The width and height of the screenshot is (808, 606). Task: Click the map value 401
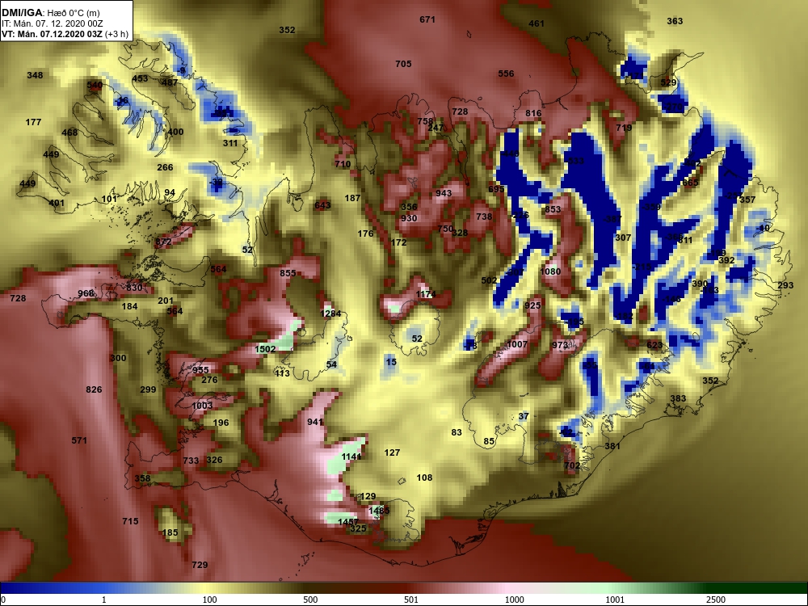coord(57,203)
